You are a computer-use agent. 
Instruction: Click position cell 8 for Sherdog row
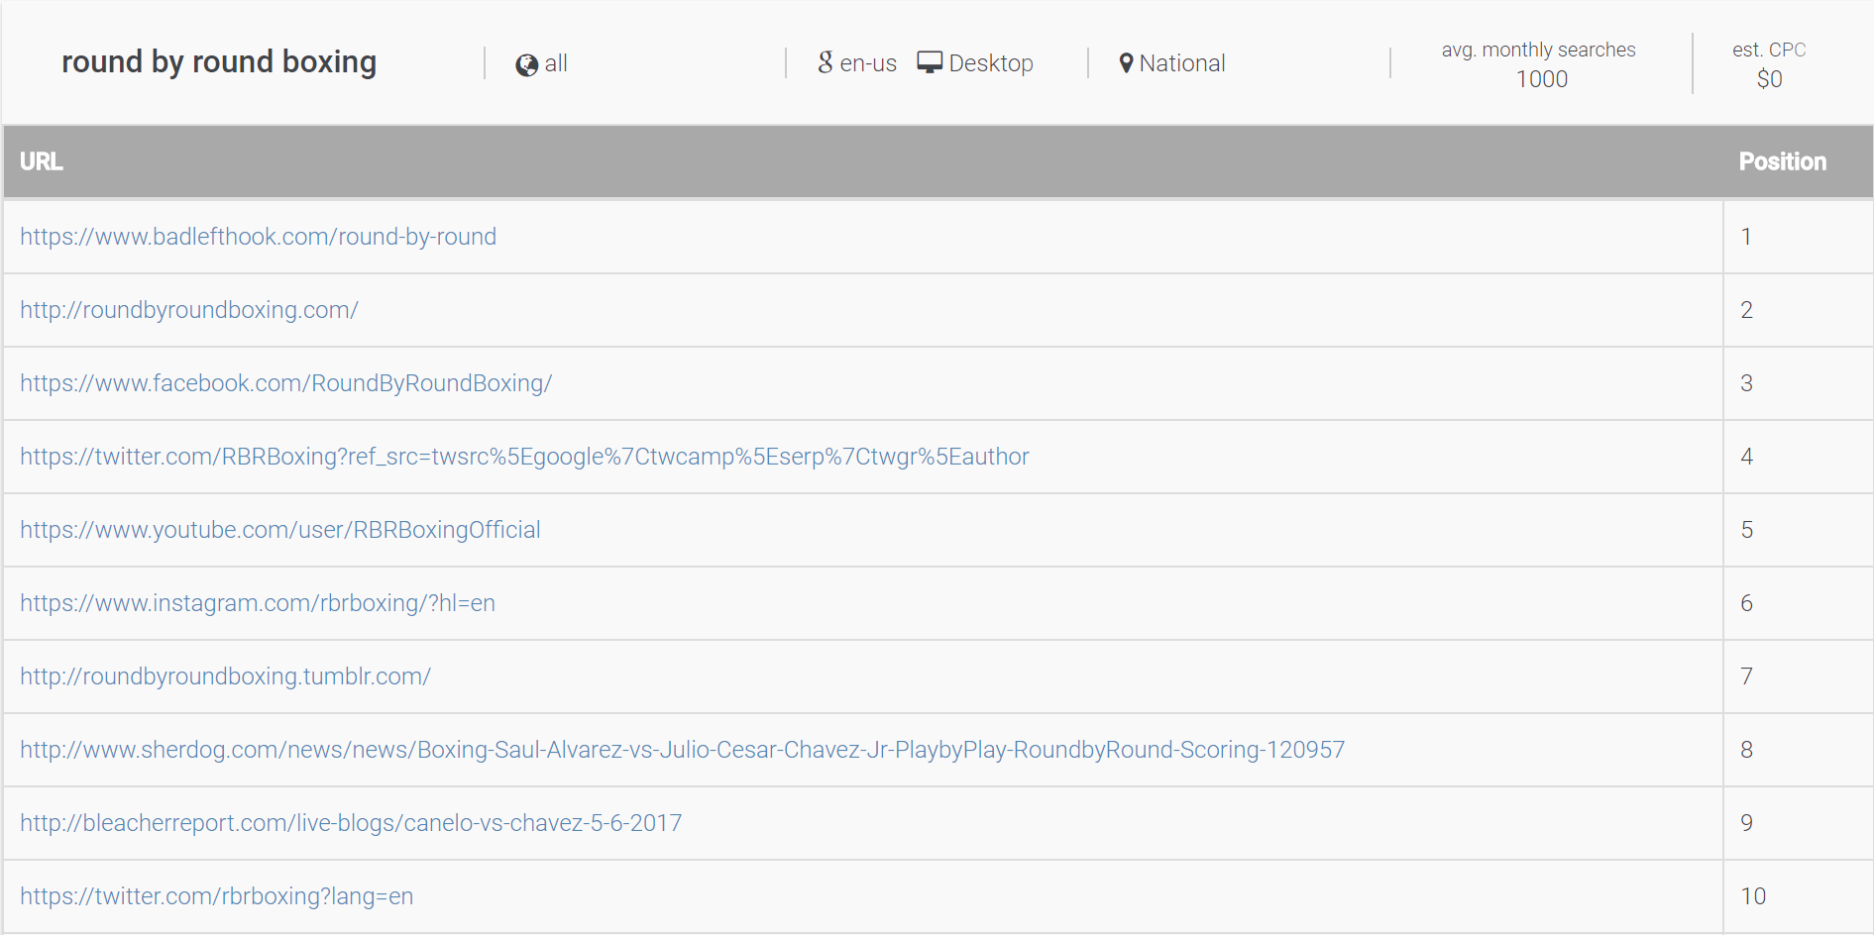point(1798,750)
